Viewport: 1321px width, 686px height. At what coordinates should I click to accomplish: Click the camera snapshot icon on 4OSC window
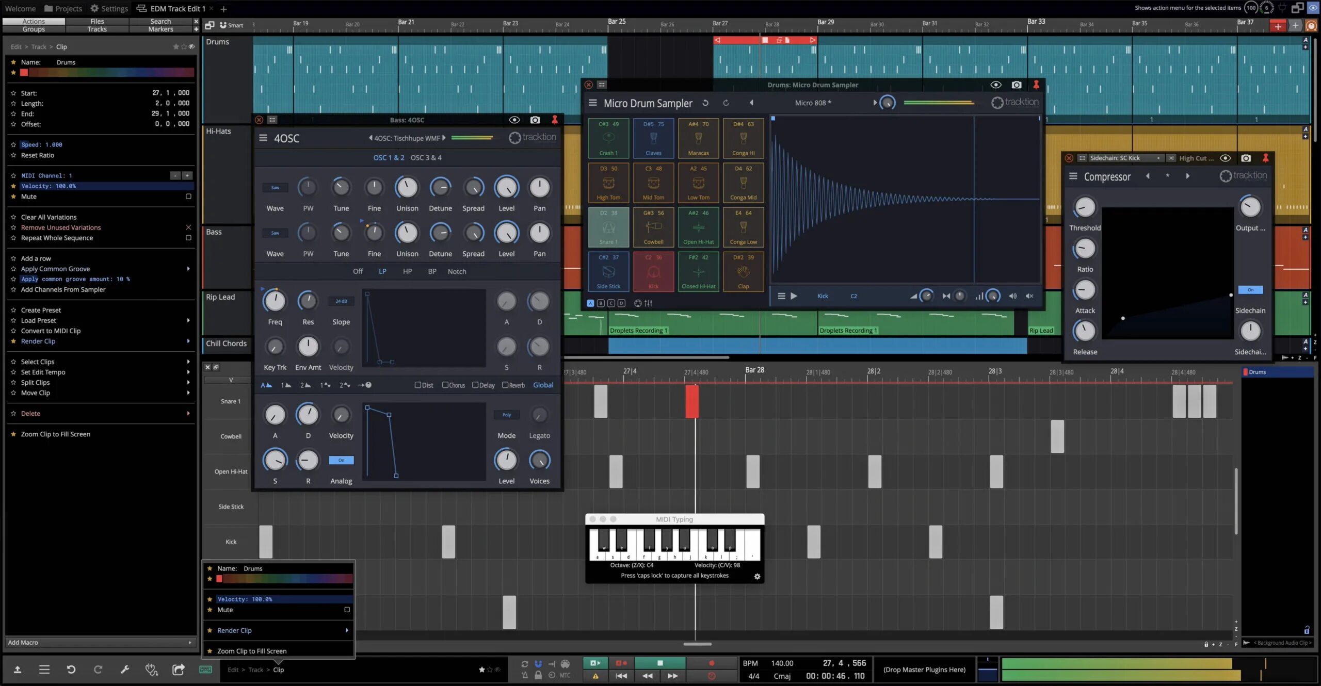(x=535, y=120)
